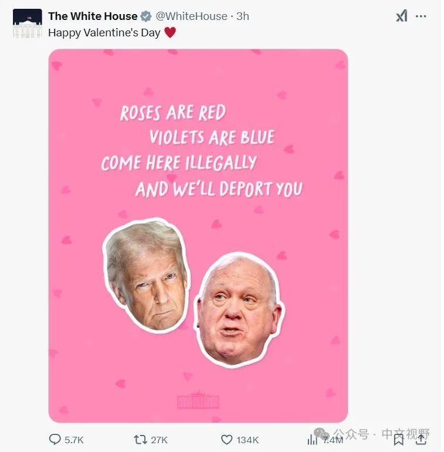Click The White House display name

click(x=93, y=16)
